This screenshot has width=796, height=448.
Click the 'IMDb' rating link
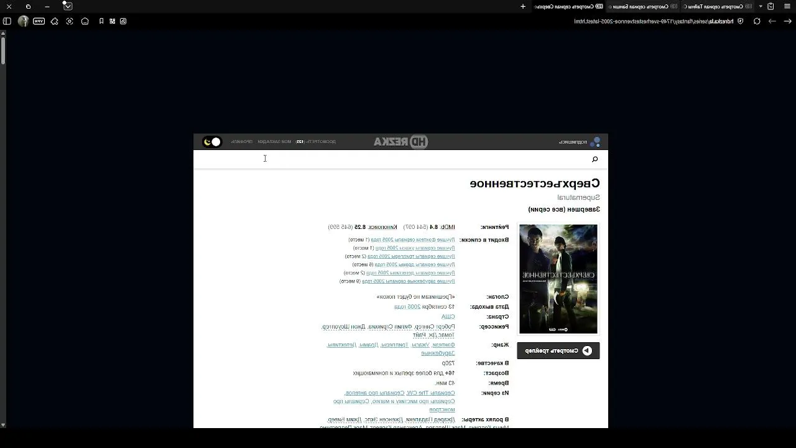pyautogui.click(x=448, y=227)
